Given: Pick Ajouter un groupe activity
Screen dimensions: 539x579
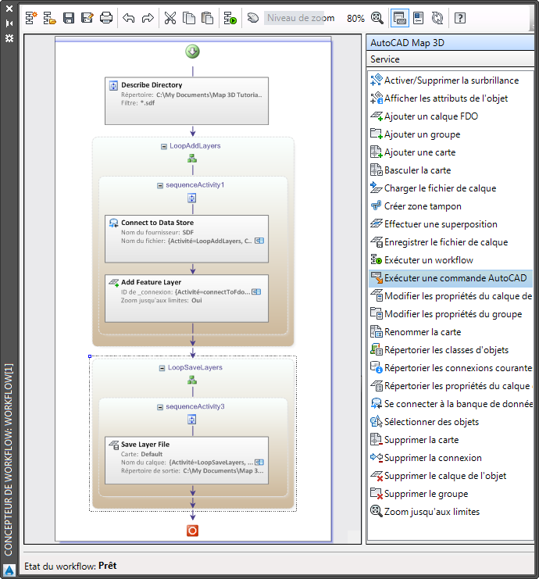Looking at the screenshot, I should point(451,134).
